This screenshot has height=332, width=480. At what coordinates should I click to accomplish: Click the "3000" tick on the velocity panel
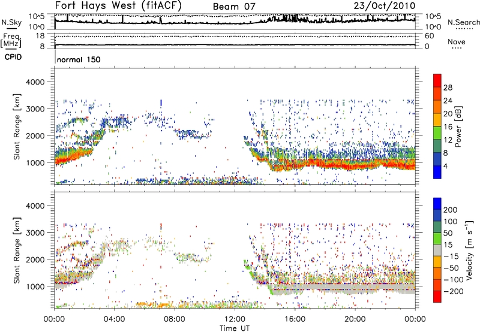pyautogui.click(x=35, y=233)
